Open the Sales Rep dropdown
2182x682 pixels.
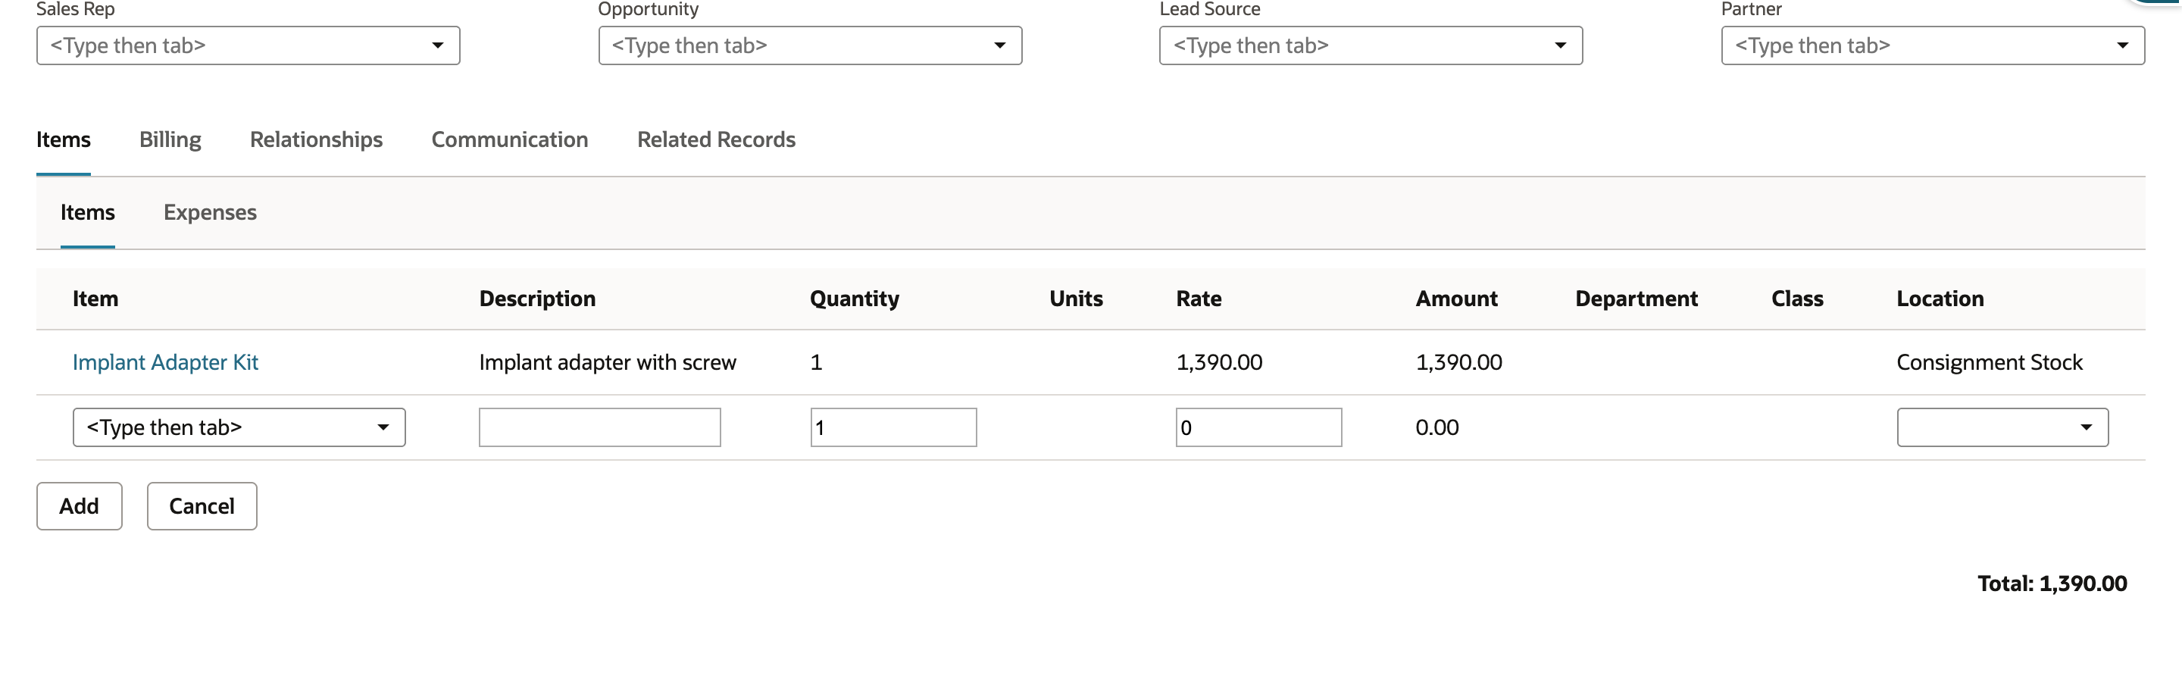(249, 45)
